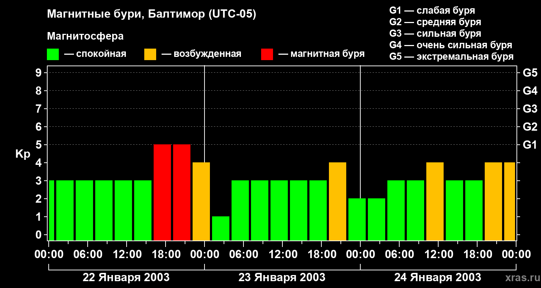Click the narrow orange bar at end of 24 January
This screenshot has width=541, height=288.
click(x=510, y=202)
